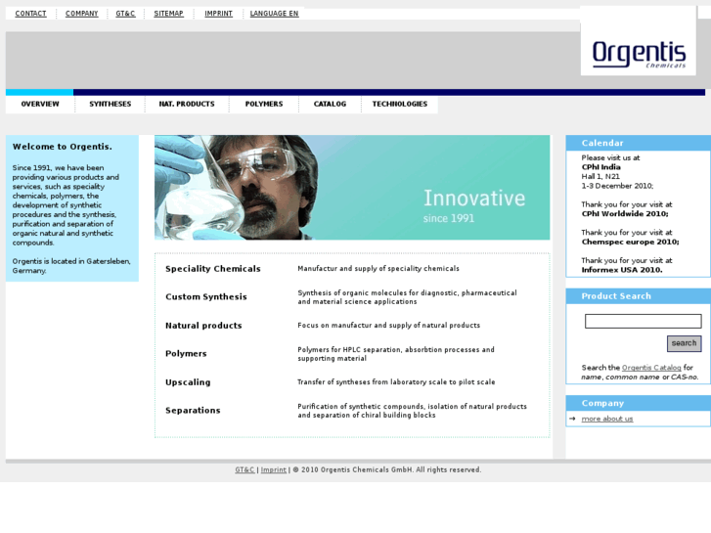Screen dimensions: 711x533
Task: Open the Polymers heading in services list
Action: (x=186, y=353)
